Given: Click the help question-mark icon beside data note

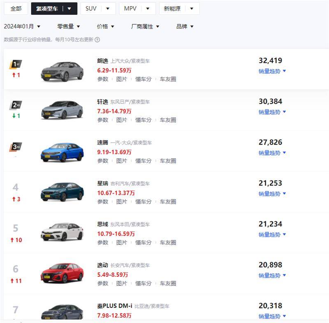Looking at the screenshot, I should (97, 40).
